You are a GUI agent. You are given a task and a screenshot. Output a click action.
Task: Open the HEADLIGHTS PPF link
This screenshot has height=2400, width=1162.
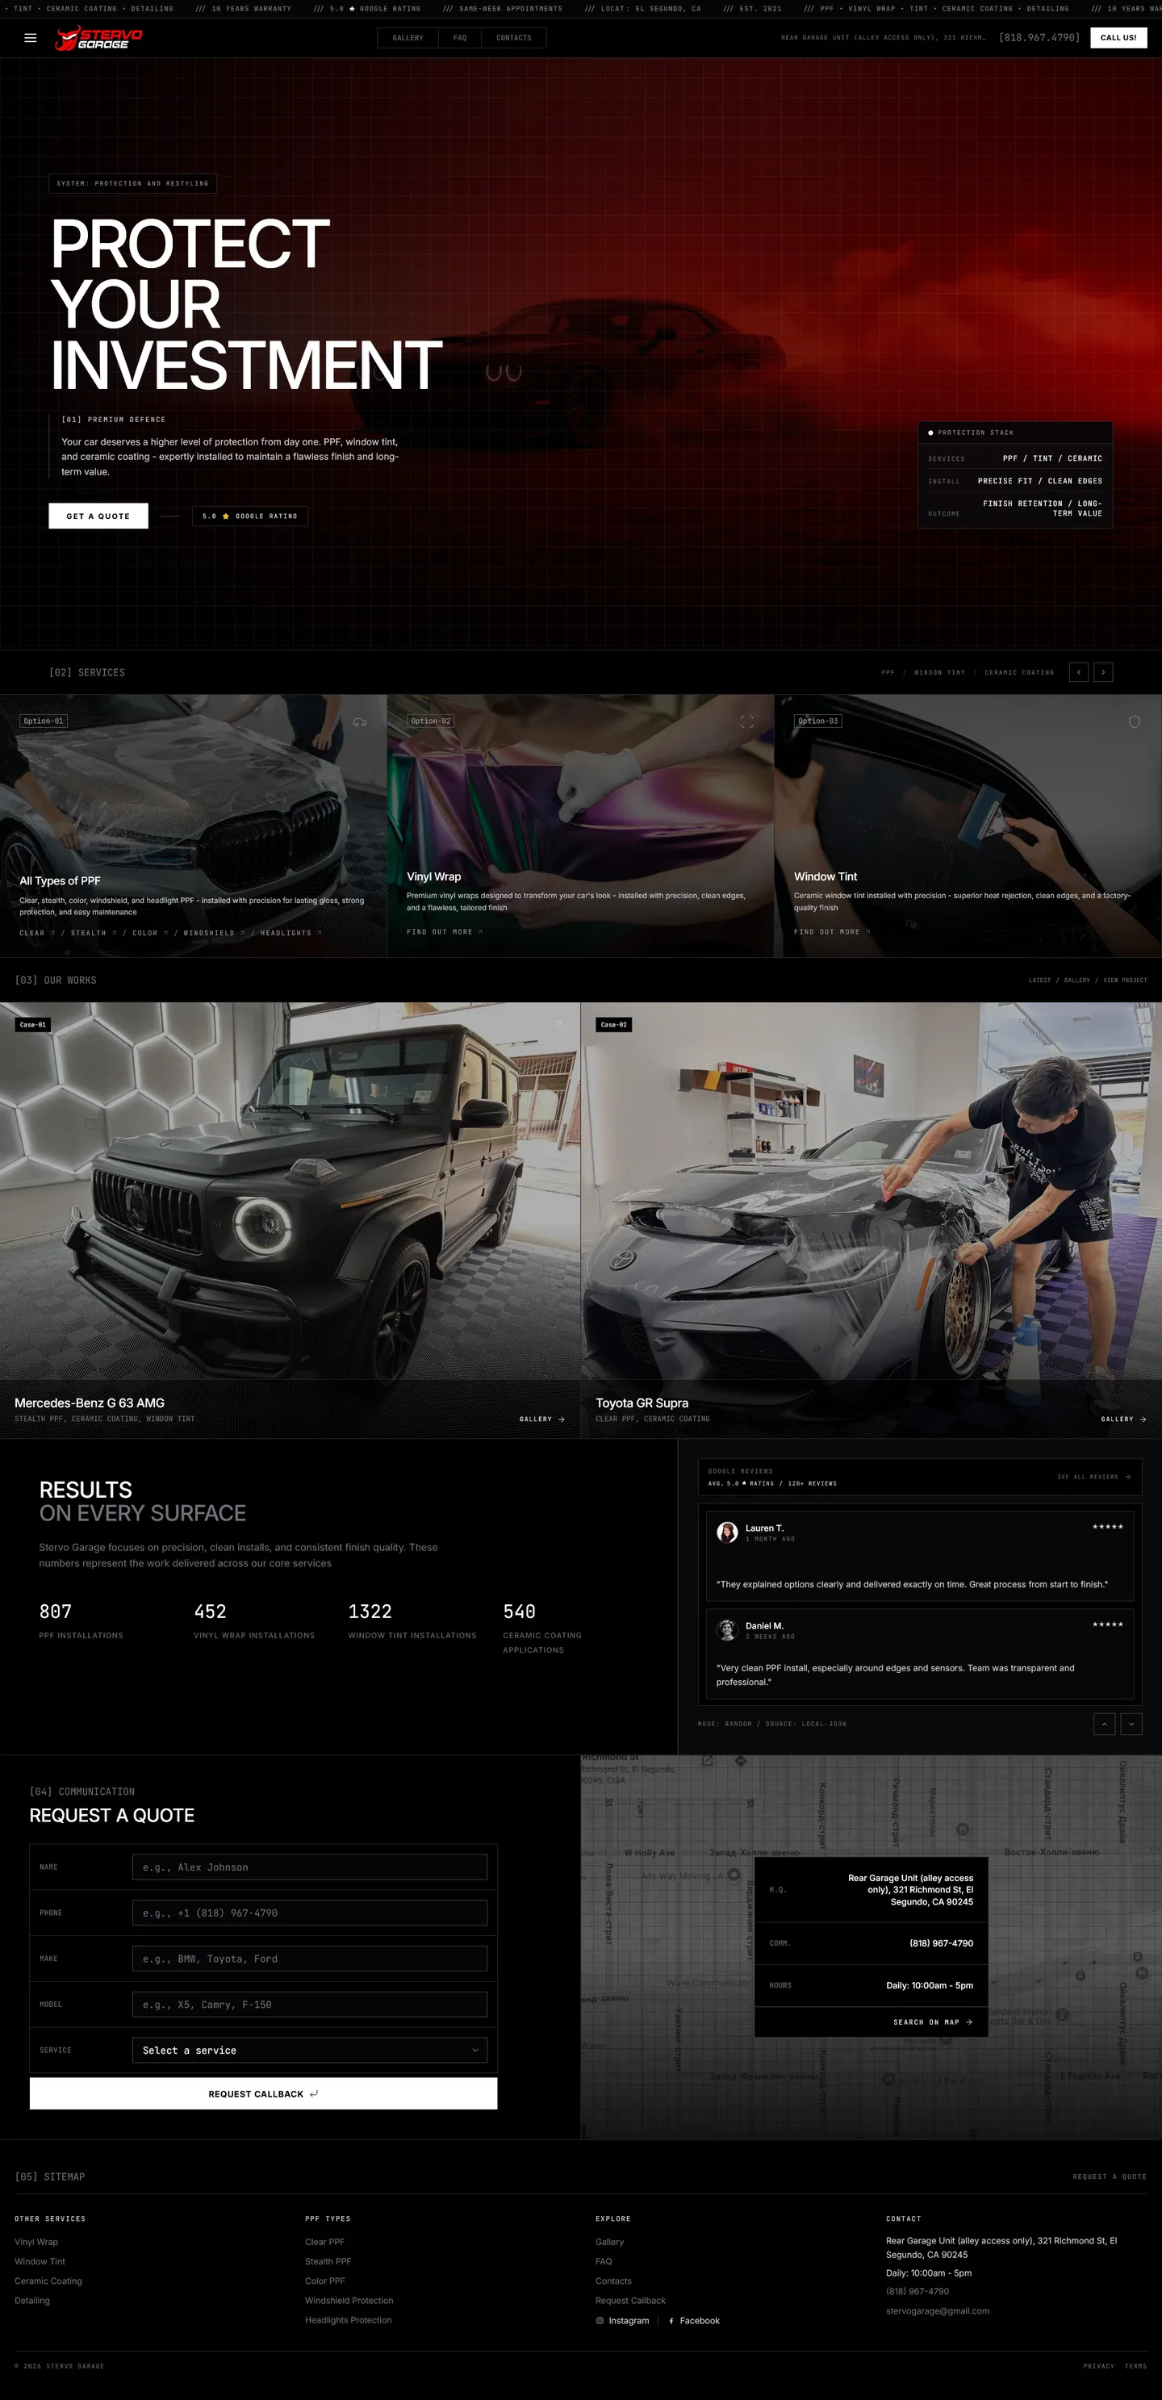[x=290, y=933]
